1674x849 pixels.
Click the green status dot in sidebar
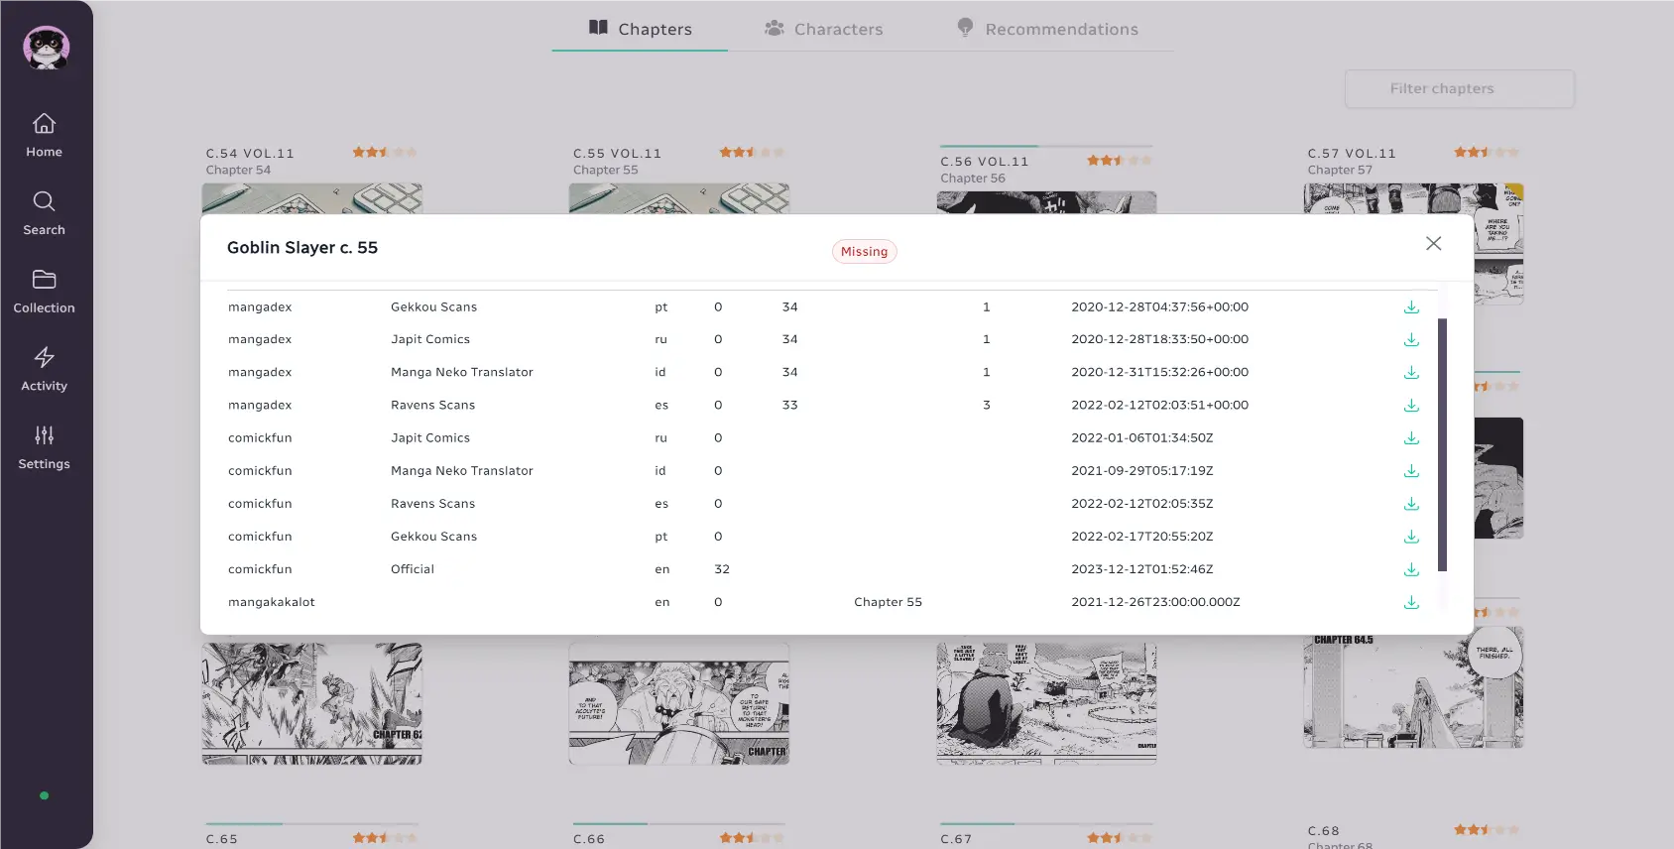coord(44,795)
